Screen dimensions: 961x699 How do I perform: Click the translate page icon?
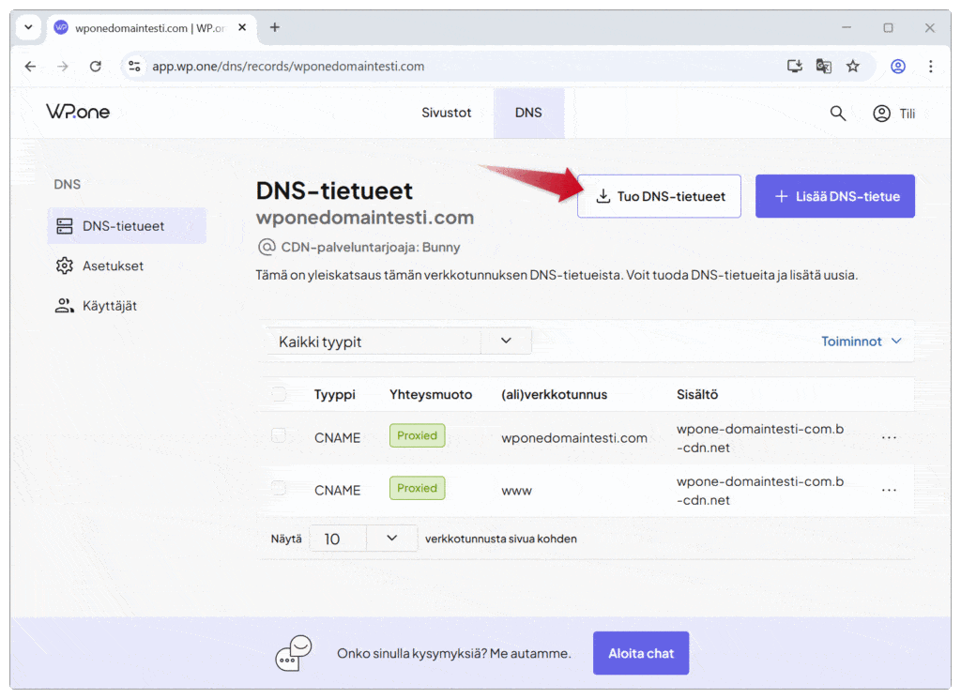(823, 67)
